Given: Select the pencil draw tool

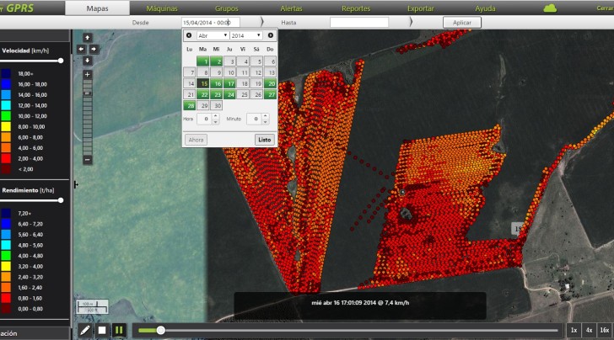Looking at the screenshot, I should (84, 331).
